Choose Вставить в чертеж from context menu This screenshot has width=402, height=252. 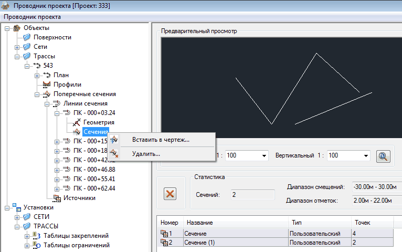tap(161, 140)
